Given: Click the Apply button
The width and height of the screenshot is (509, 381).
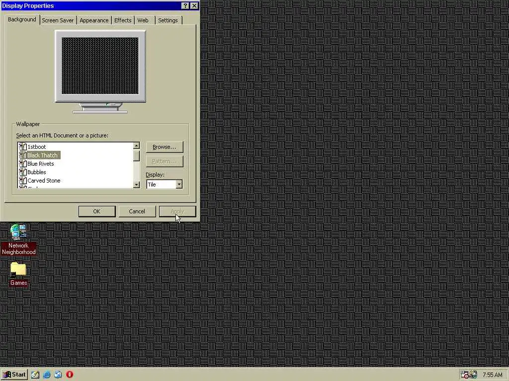Looking at the screenshot, I should click(x=177, y=211).
